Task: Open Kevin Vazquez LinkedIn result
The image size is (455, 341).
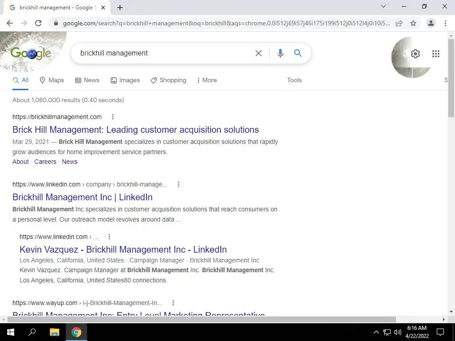Action: point(123,250)
